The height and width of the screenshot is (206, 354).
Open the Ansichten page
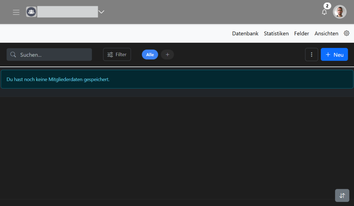(326, 33)
